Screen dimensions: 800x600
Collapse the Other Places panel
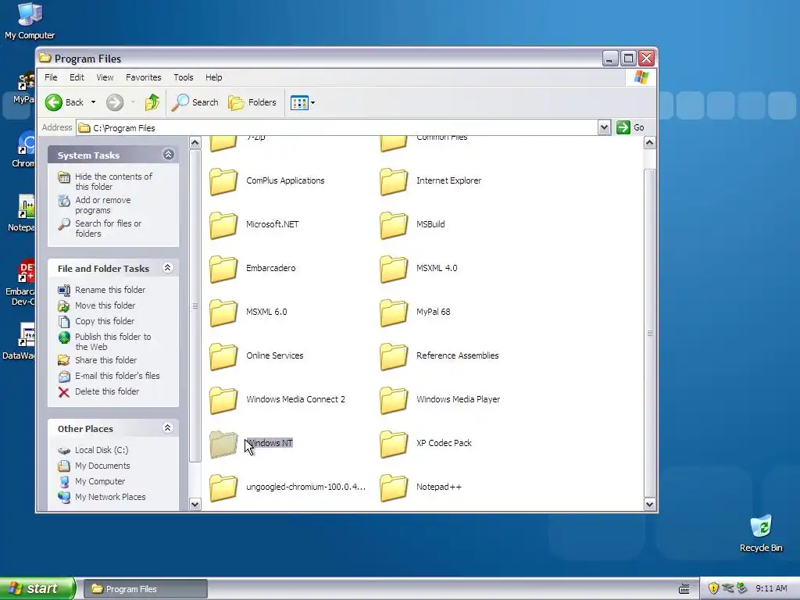pyautogui.click(x=167, y=428)
